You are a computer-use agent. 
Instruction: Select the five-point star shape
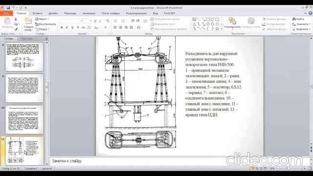coord(217,29)
